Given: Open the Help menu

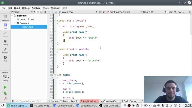Looking at the screenshot, I should click(x=64, y=8).
